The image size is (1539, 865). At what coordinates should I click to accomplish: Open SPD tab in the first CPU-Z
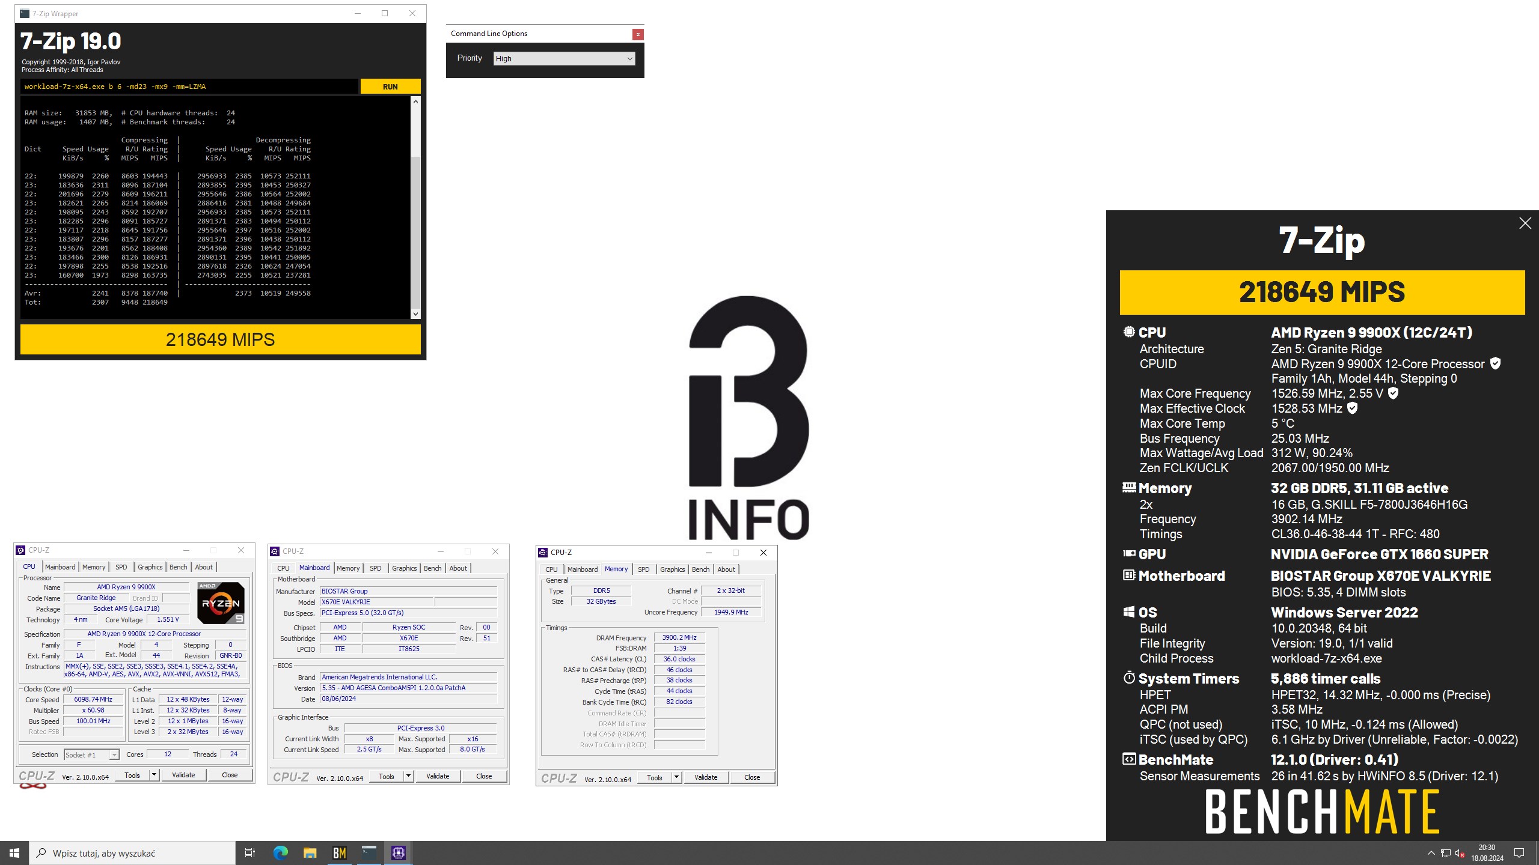(x=121, y=567)
